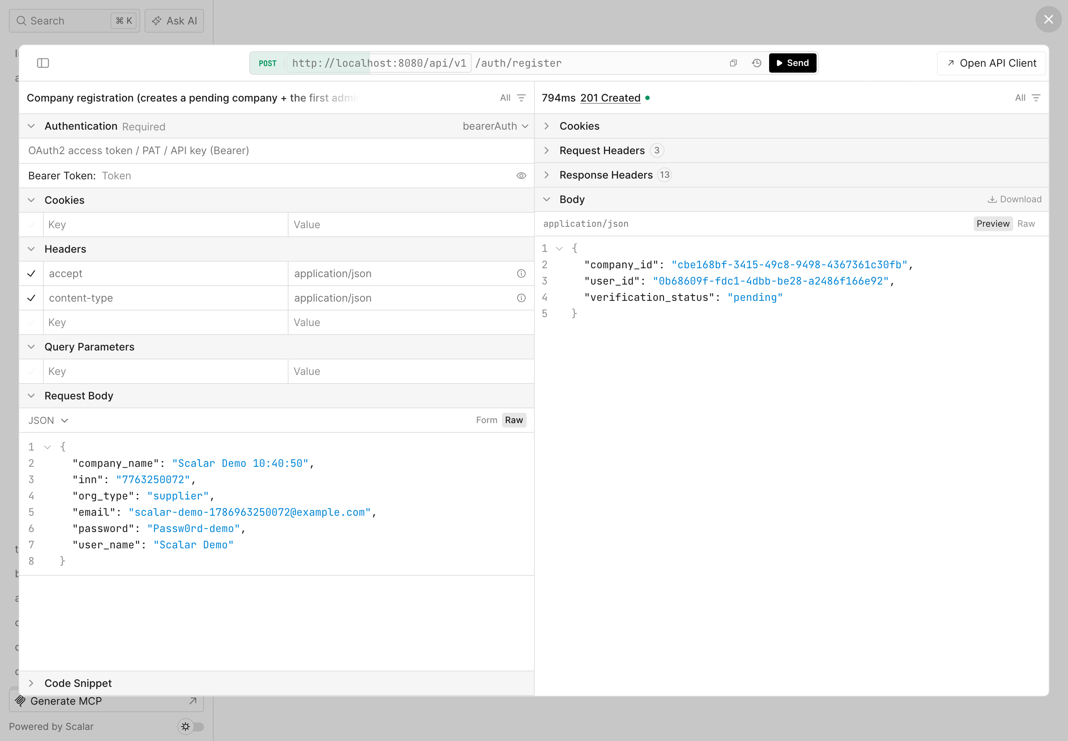Fold the response JSON at line 1

click(x=559, y=249)
